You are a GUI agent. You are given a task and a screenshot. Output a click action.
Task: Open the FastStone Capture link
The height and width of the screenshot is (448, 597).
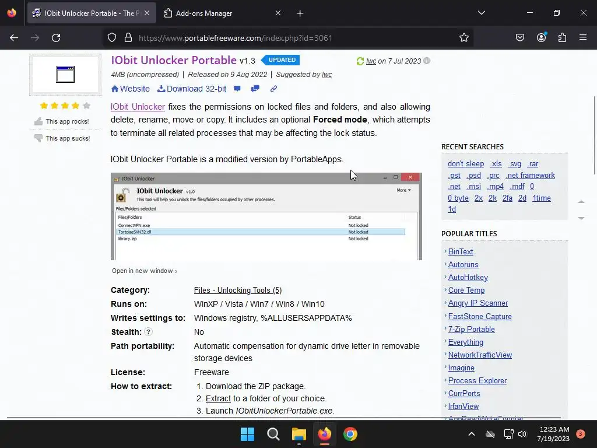(x=480, y=317)
